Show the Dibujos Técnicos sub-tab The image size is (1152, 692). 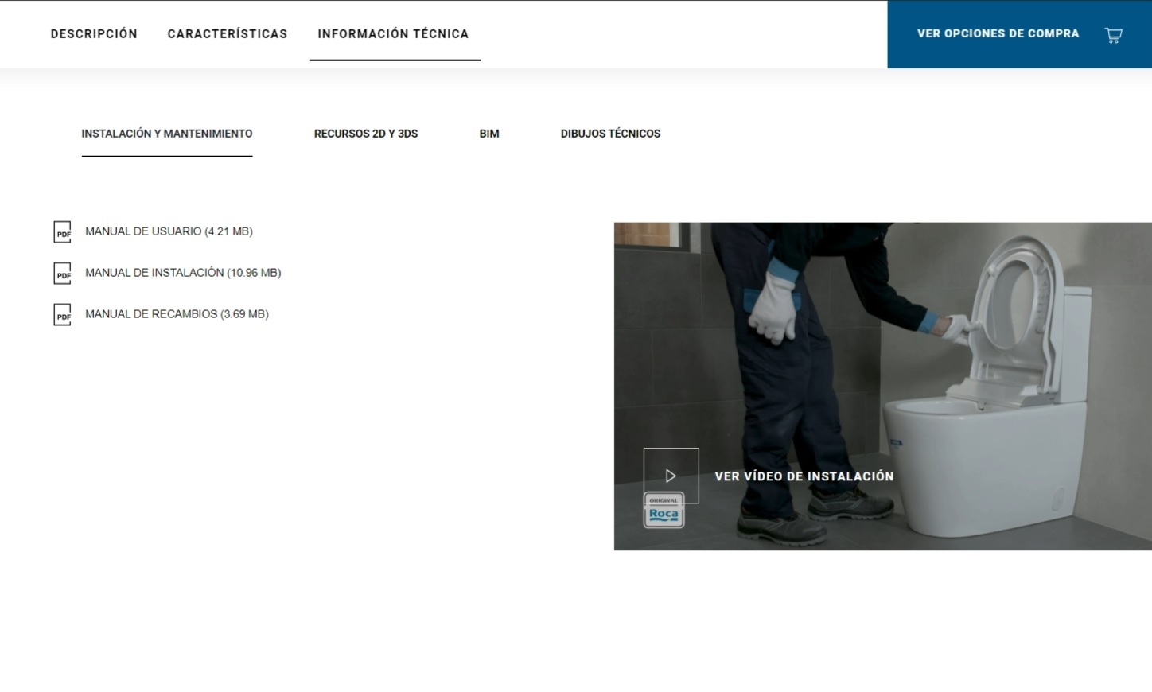(x=610, y=134)
